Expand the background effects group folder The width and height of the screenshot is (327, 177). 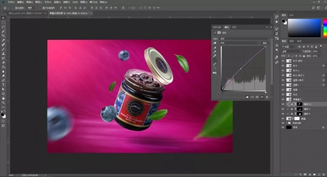pyautogui.click(x=289, y=123)
